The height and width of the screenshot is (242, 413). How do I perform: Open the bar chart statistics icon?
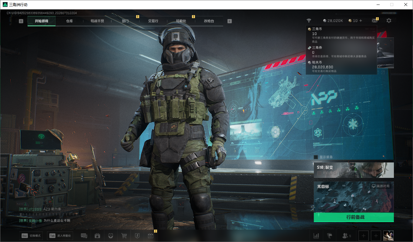pyautogui.click(x=316, y=236)
